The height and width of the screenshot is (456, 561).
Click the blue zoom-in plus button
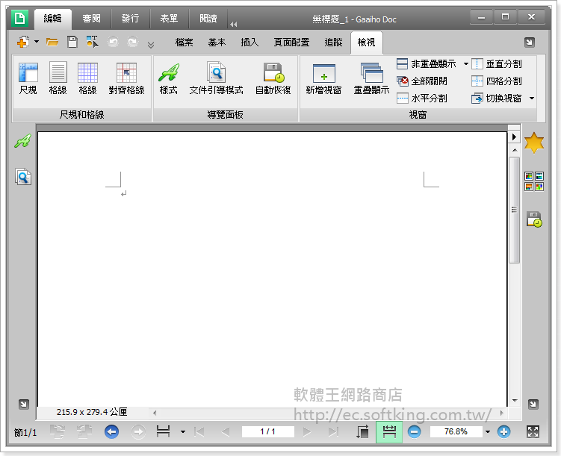pos(503,431)
